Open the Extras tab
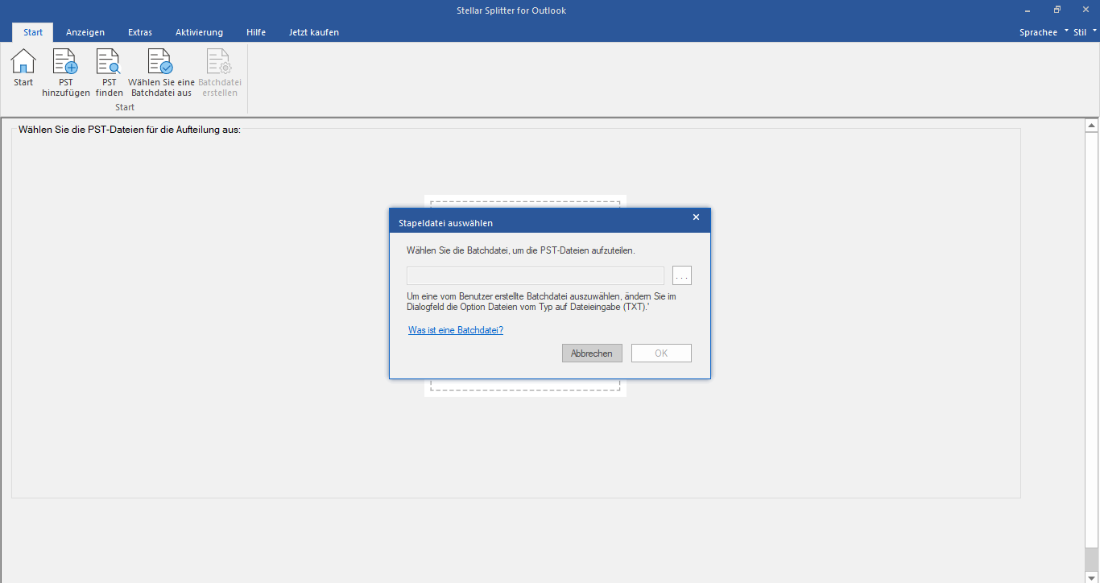This screenshot has width=1100, height=583. click(x=140, y=32)
